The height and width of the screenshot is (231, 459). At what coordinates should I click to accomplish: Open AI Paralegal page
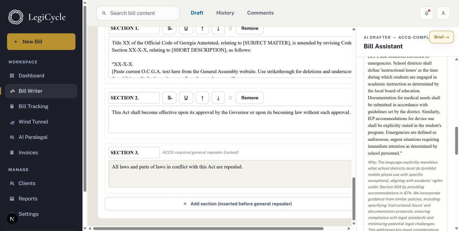click(41, 137)
